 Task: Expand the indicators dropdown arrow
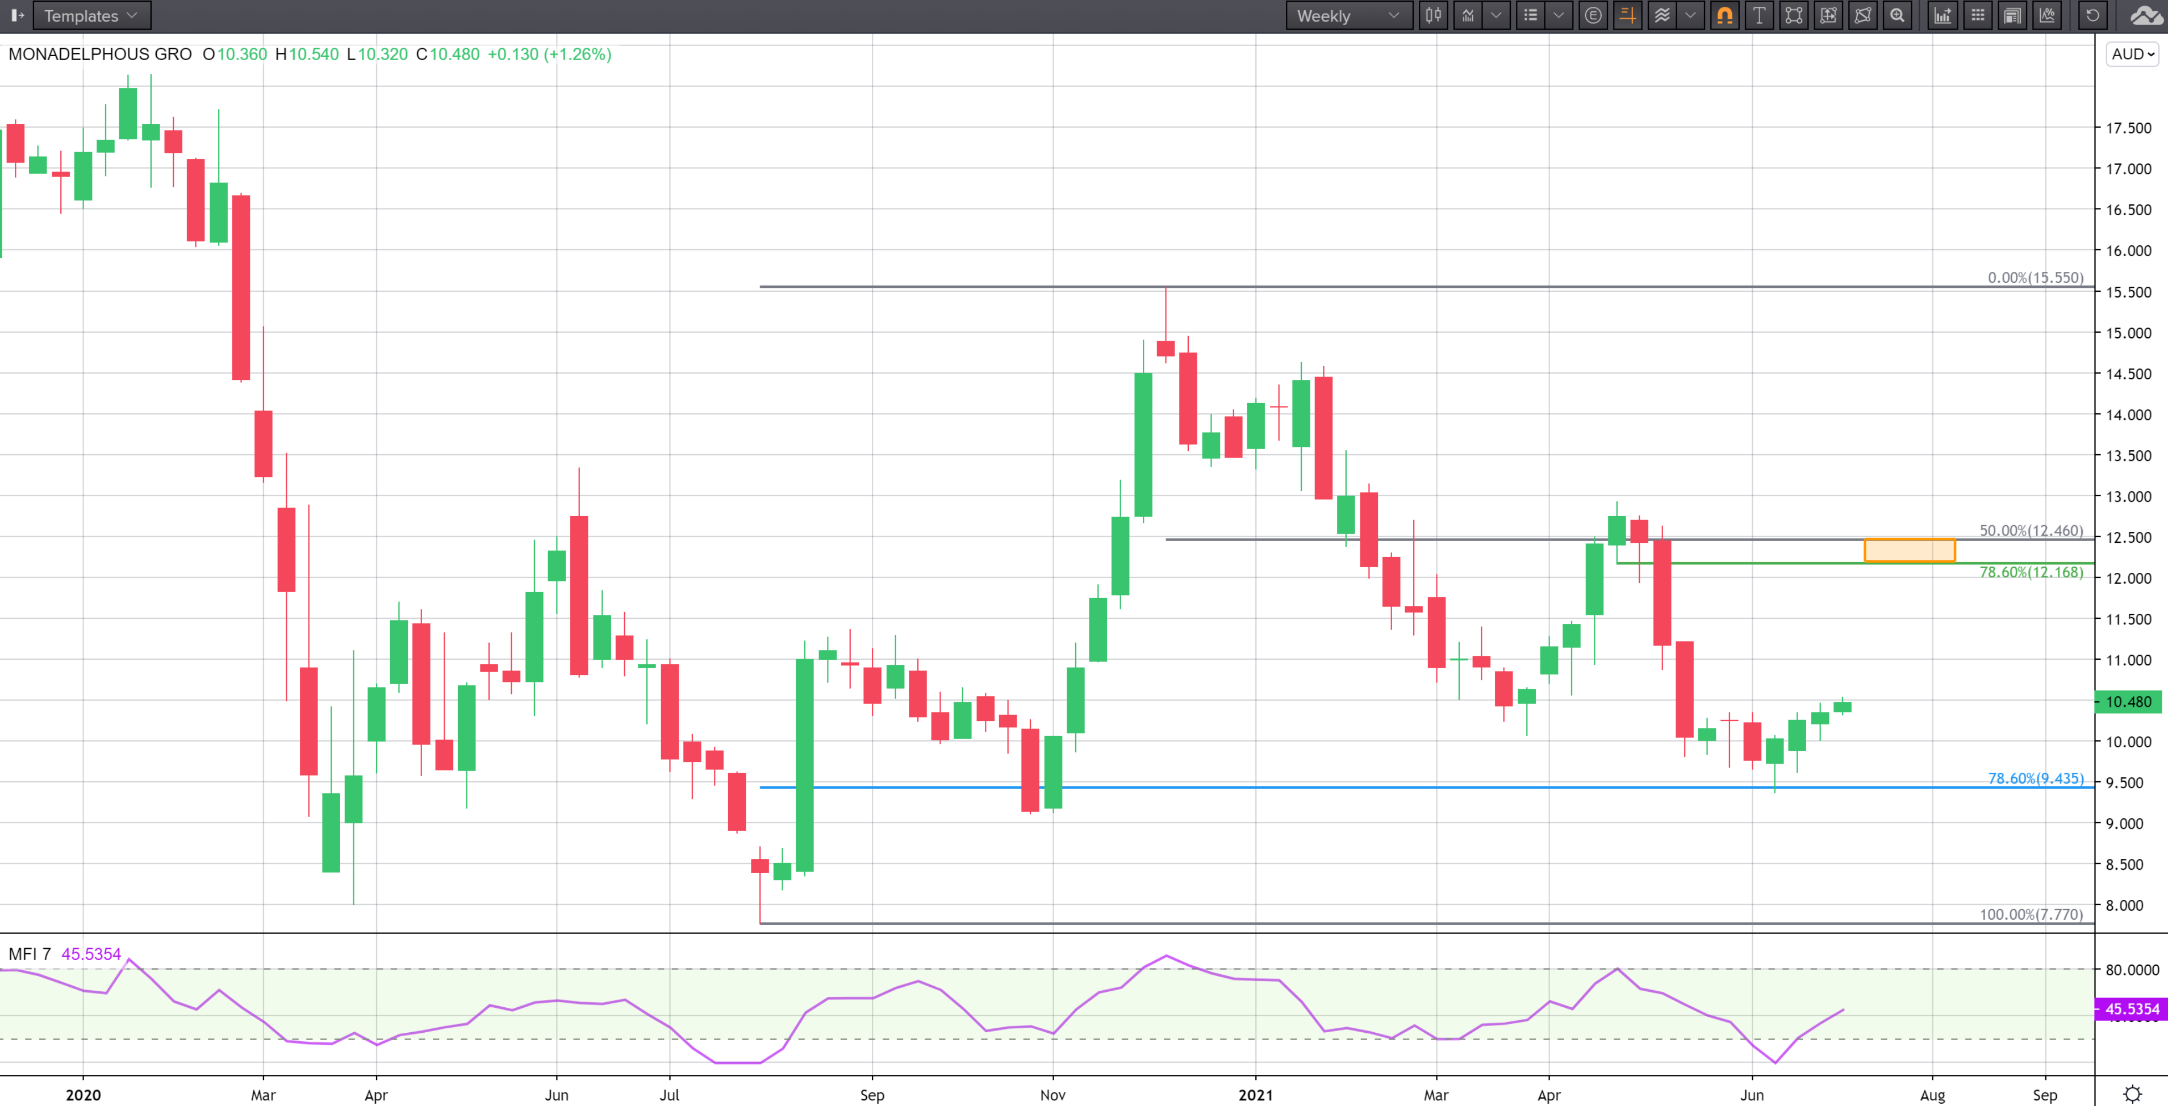click(1496, 16)
